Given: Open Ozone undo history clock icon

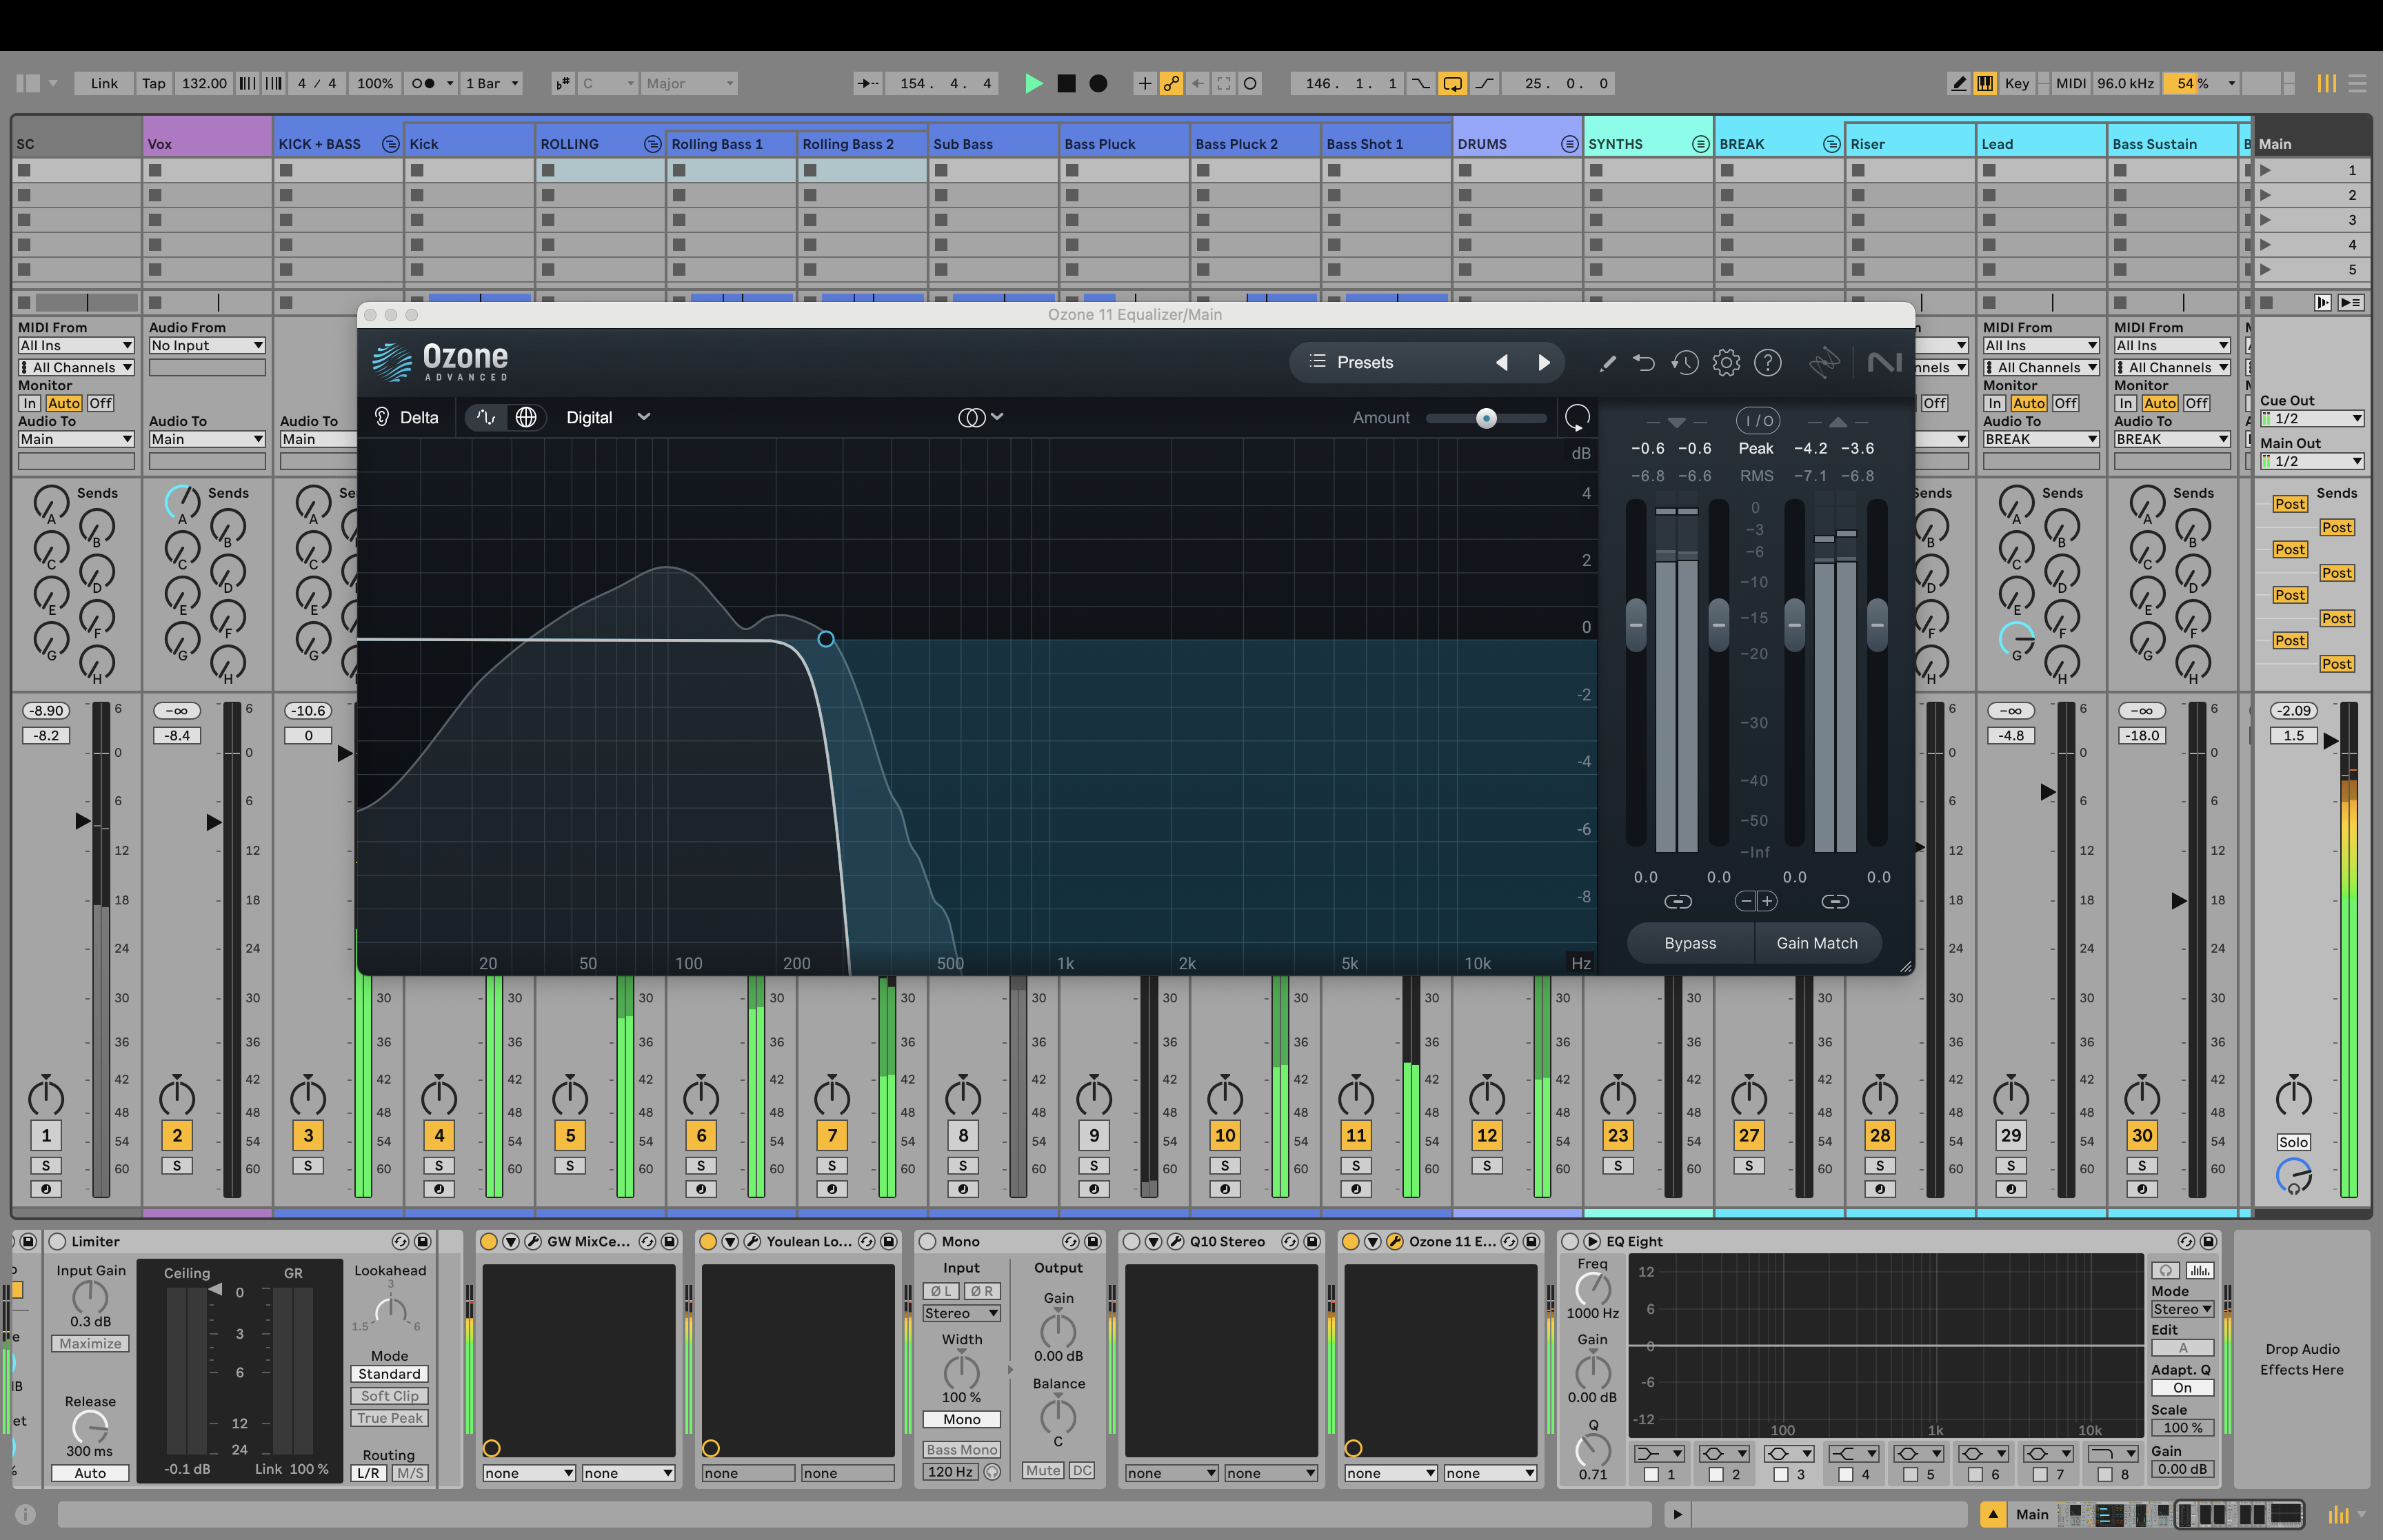Looking at the screenshot, I should (1684, 362).
